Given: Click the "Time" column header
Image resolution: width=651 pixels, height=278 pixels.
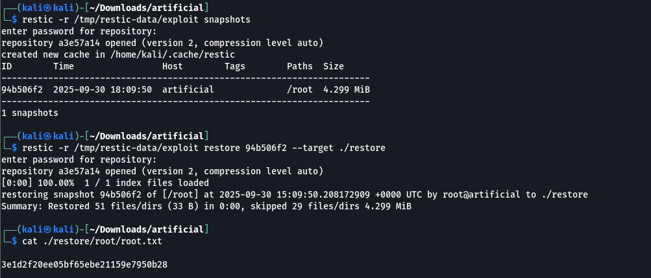Looking at the screenshot, I should pyautogui.click(x=64, y=66).
